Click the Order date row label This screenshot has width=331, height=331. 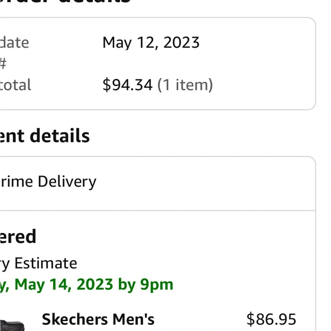[15, 43]
